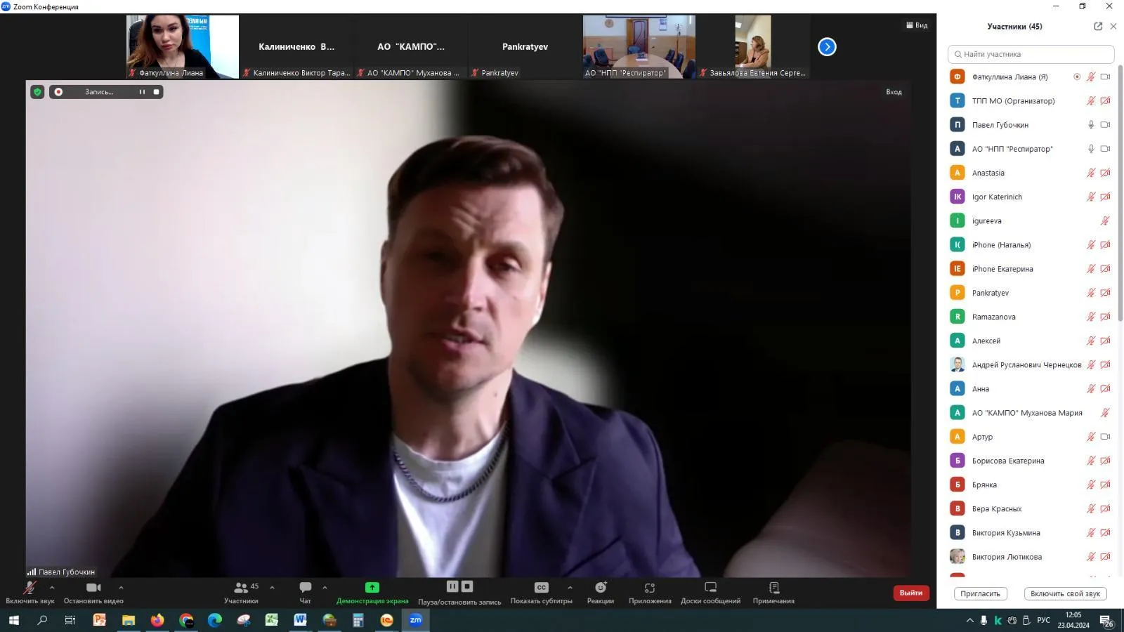Toggle camera-off icon for Pankratyev in list
Screen dimensions: 1124x632
(1105, 293)
